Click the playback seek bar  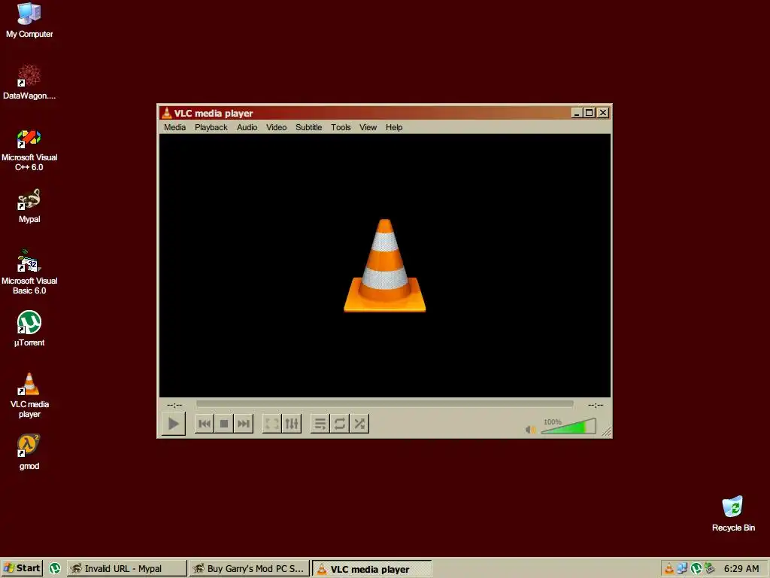pyautogui.click(x=384, y=404)
